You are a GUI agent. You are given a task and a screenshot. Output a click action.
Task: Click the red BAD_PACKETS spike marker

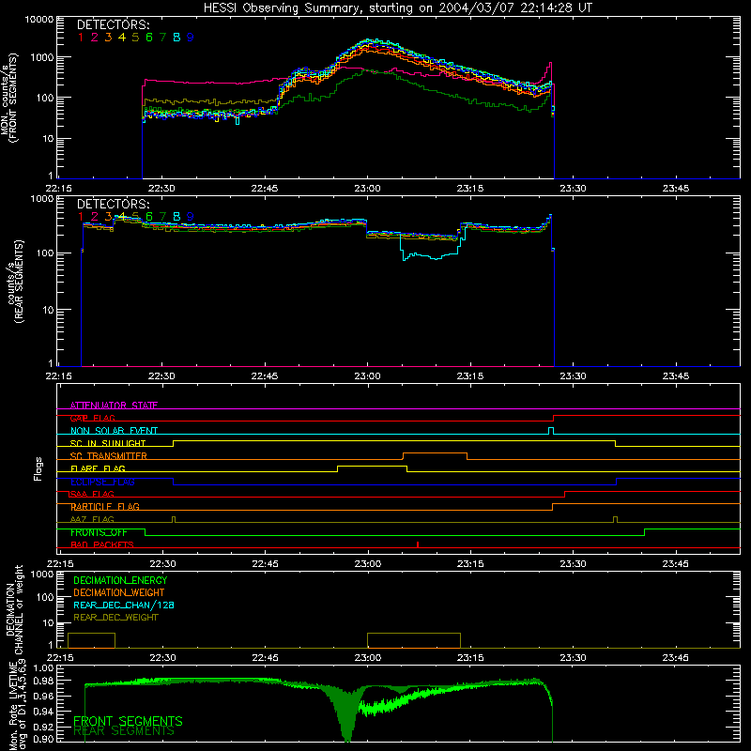pyautogui.click(x=418, y=544)
